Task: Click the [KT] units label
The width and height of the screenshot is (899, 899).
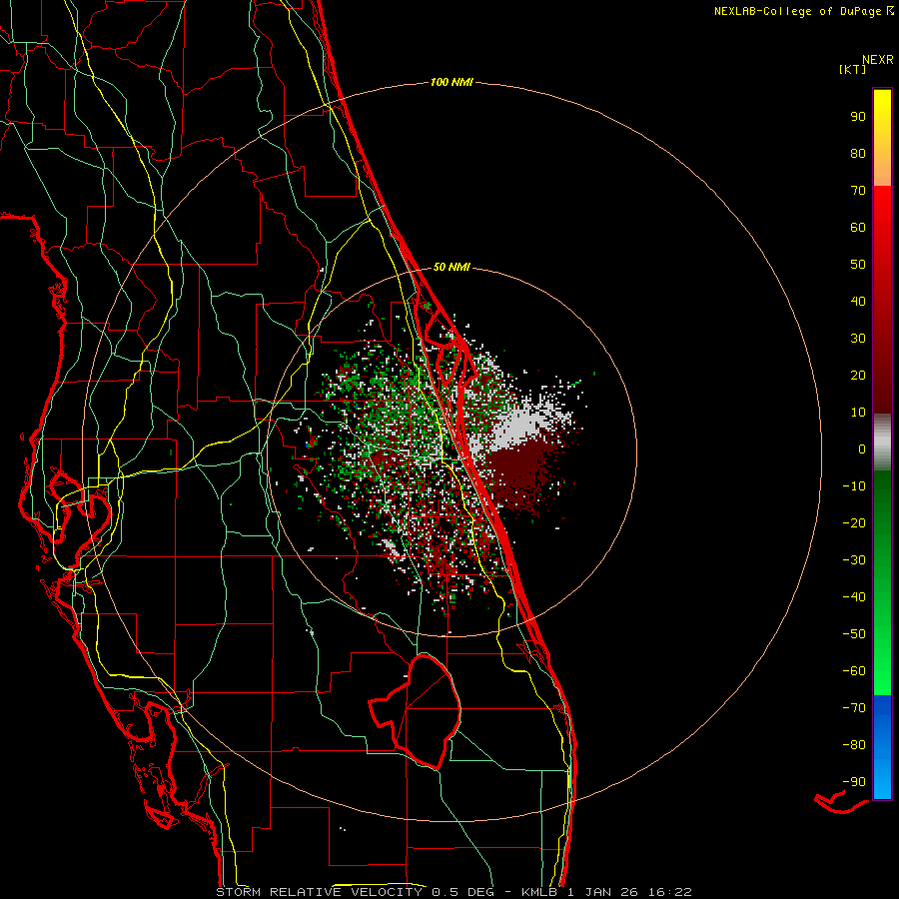Action: pos(853,69)
